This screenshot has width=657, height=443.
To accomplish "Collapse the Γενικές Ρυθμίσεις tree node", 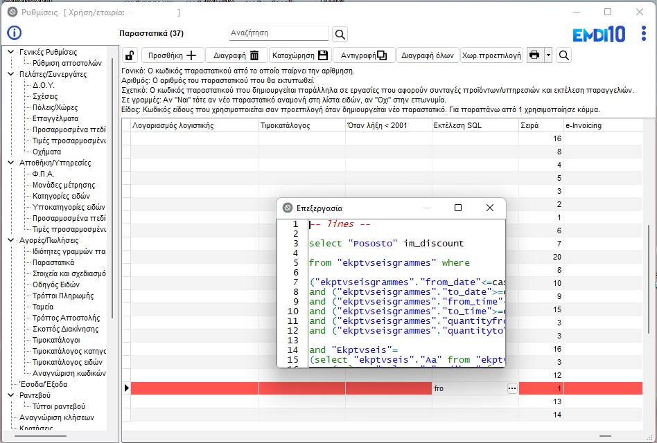I will tap(11, 52).
